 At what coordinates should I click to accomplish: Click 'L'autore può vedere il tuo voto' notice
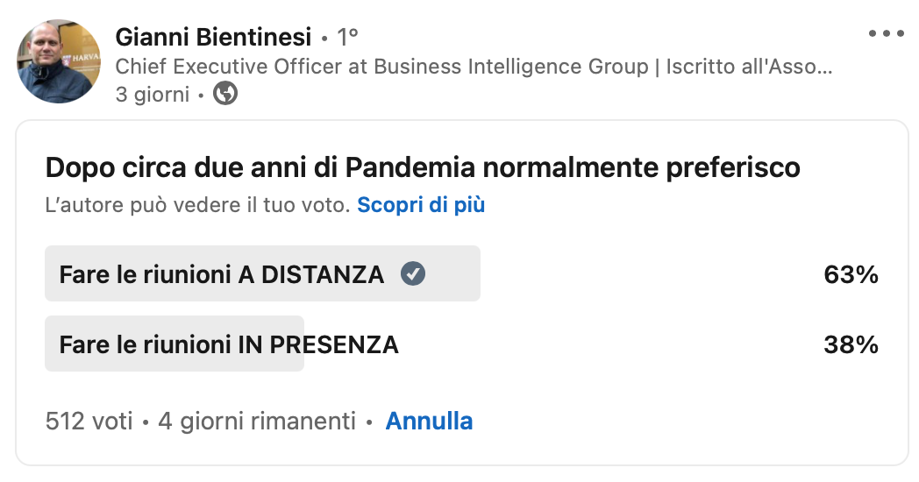[x=197, y=205]
